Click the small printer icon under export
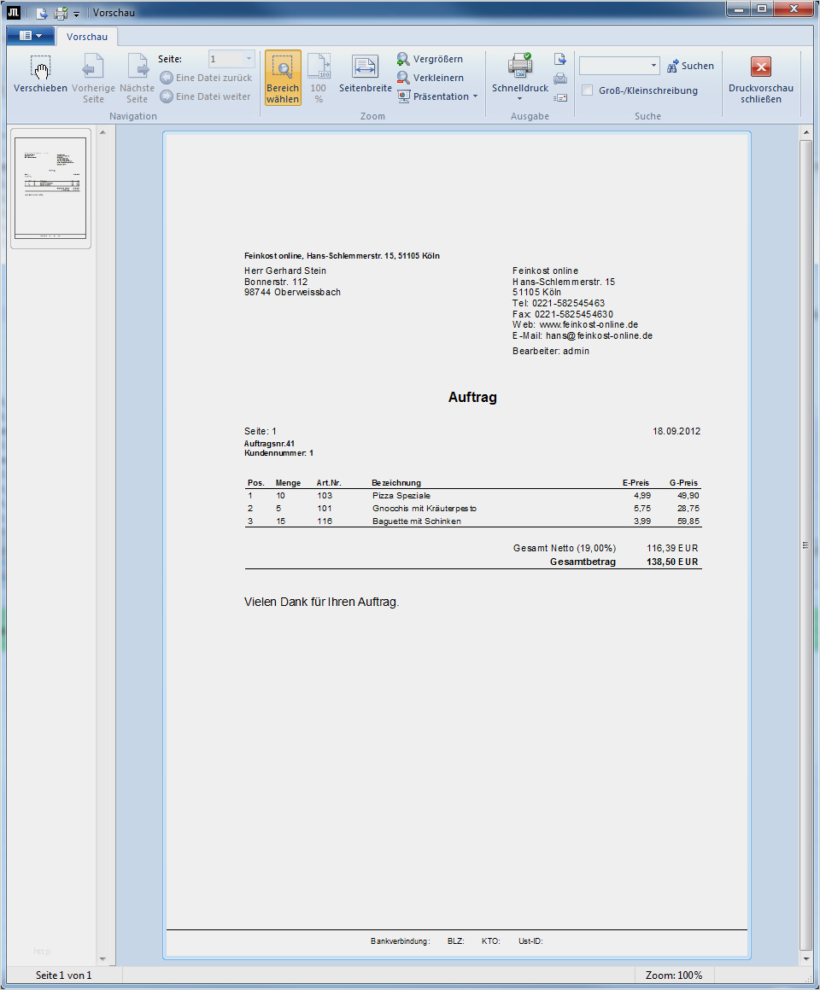 [560, 79]
